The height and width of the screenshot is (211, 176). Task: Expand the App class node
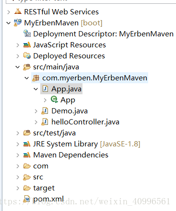pos(45,100)
